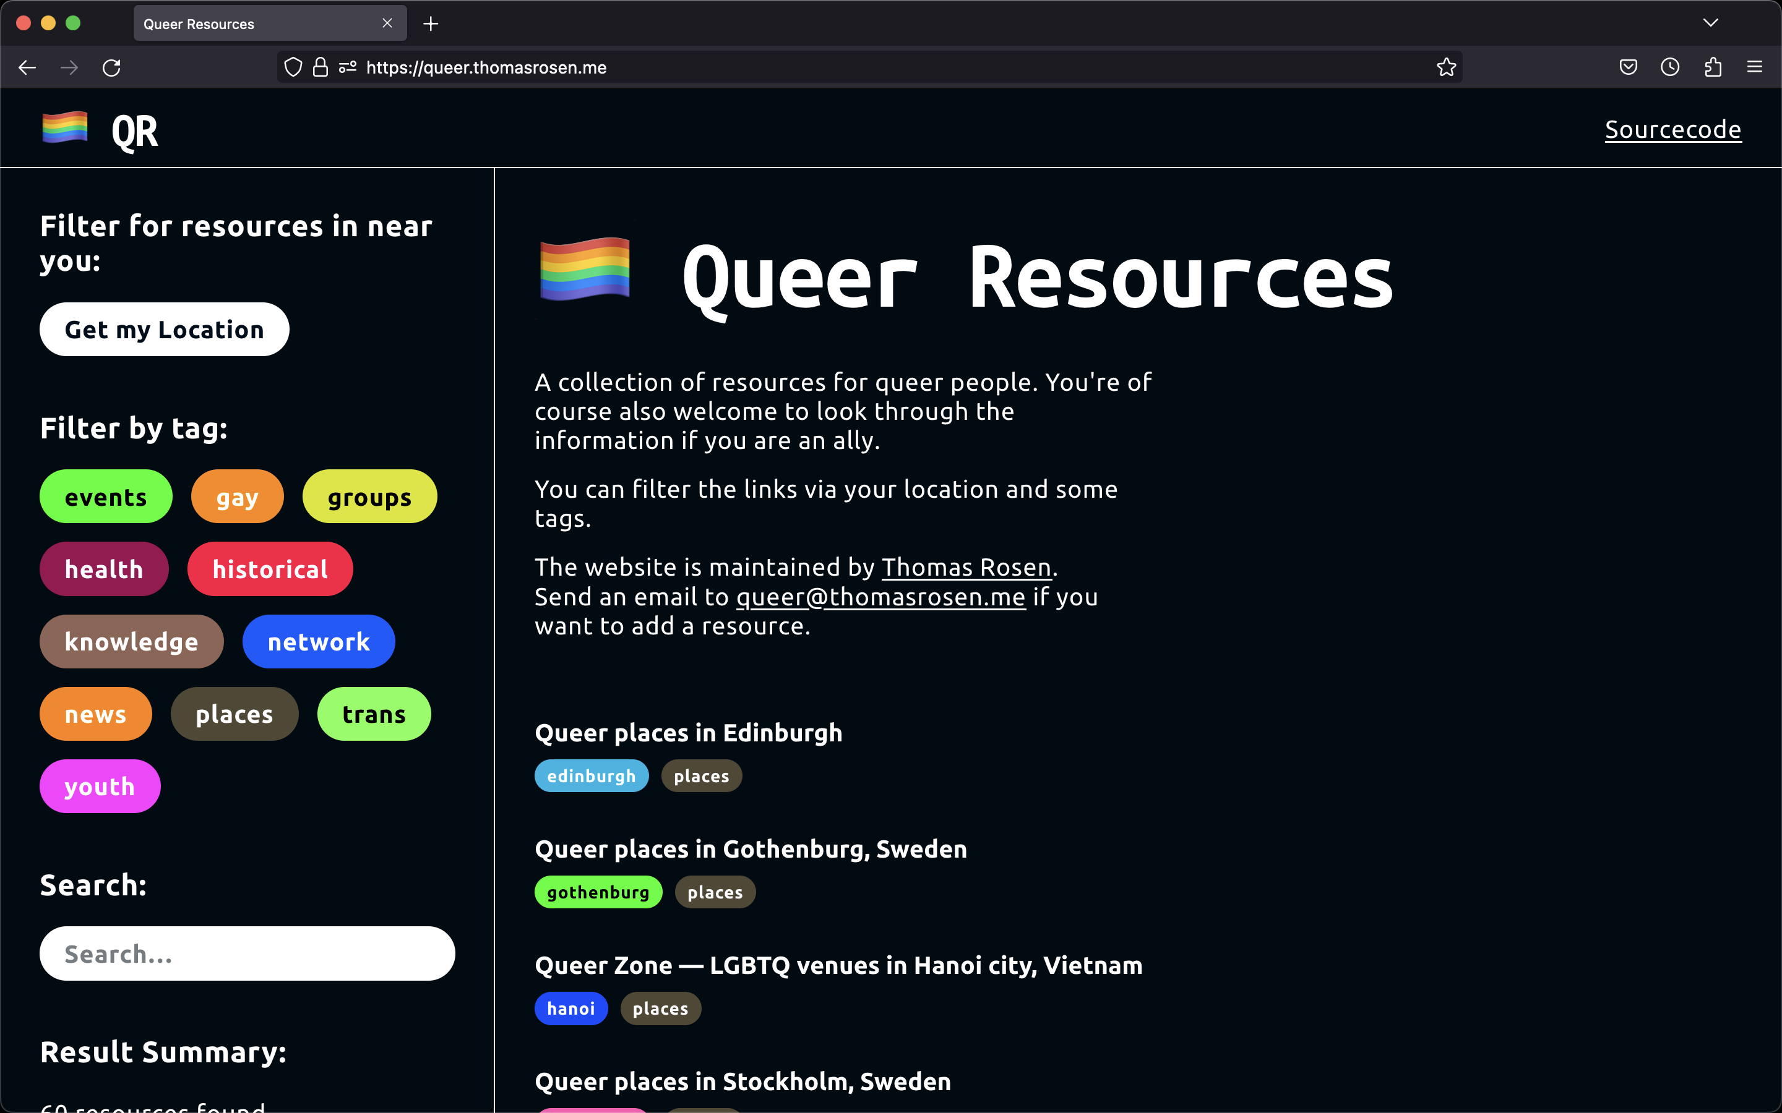Open Queer places in Gothenburg, Sweden
This screenshot has width=1782, height=1113.
click(x=751, y=849)
